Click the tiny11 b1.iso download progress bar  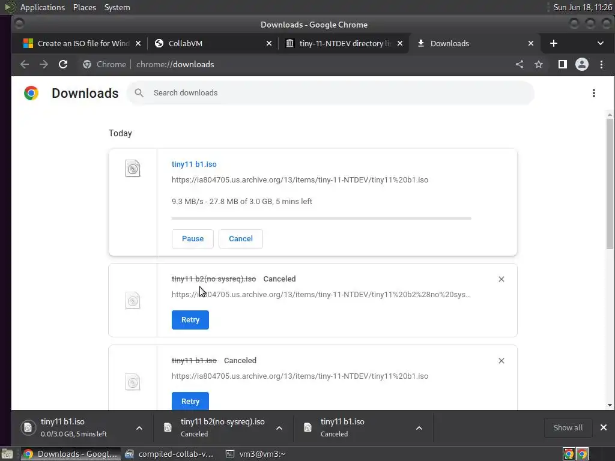[x=321, y=218]
